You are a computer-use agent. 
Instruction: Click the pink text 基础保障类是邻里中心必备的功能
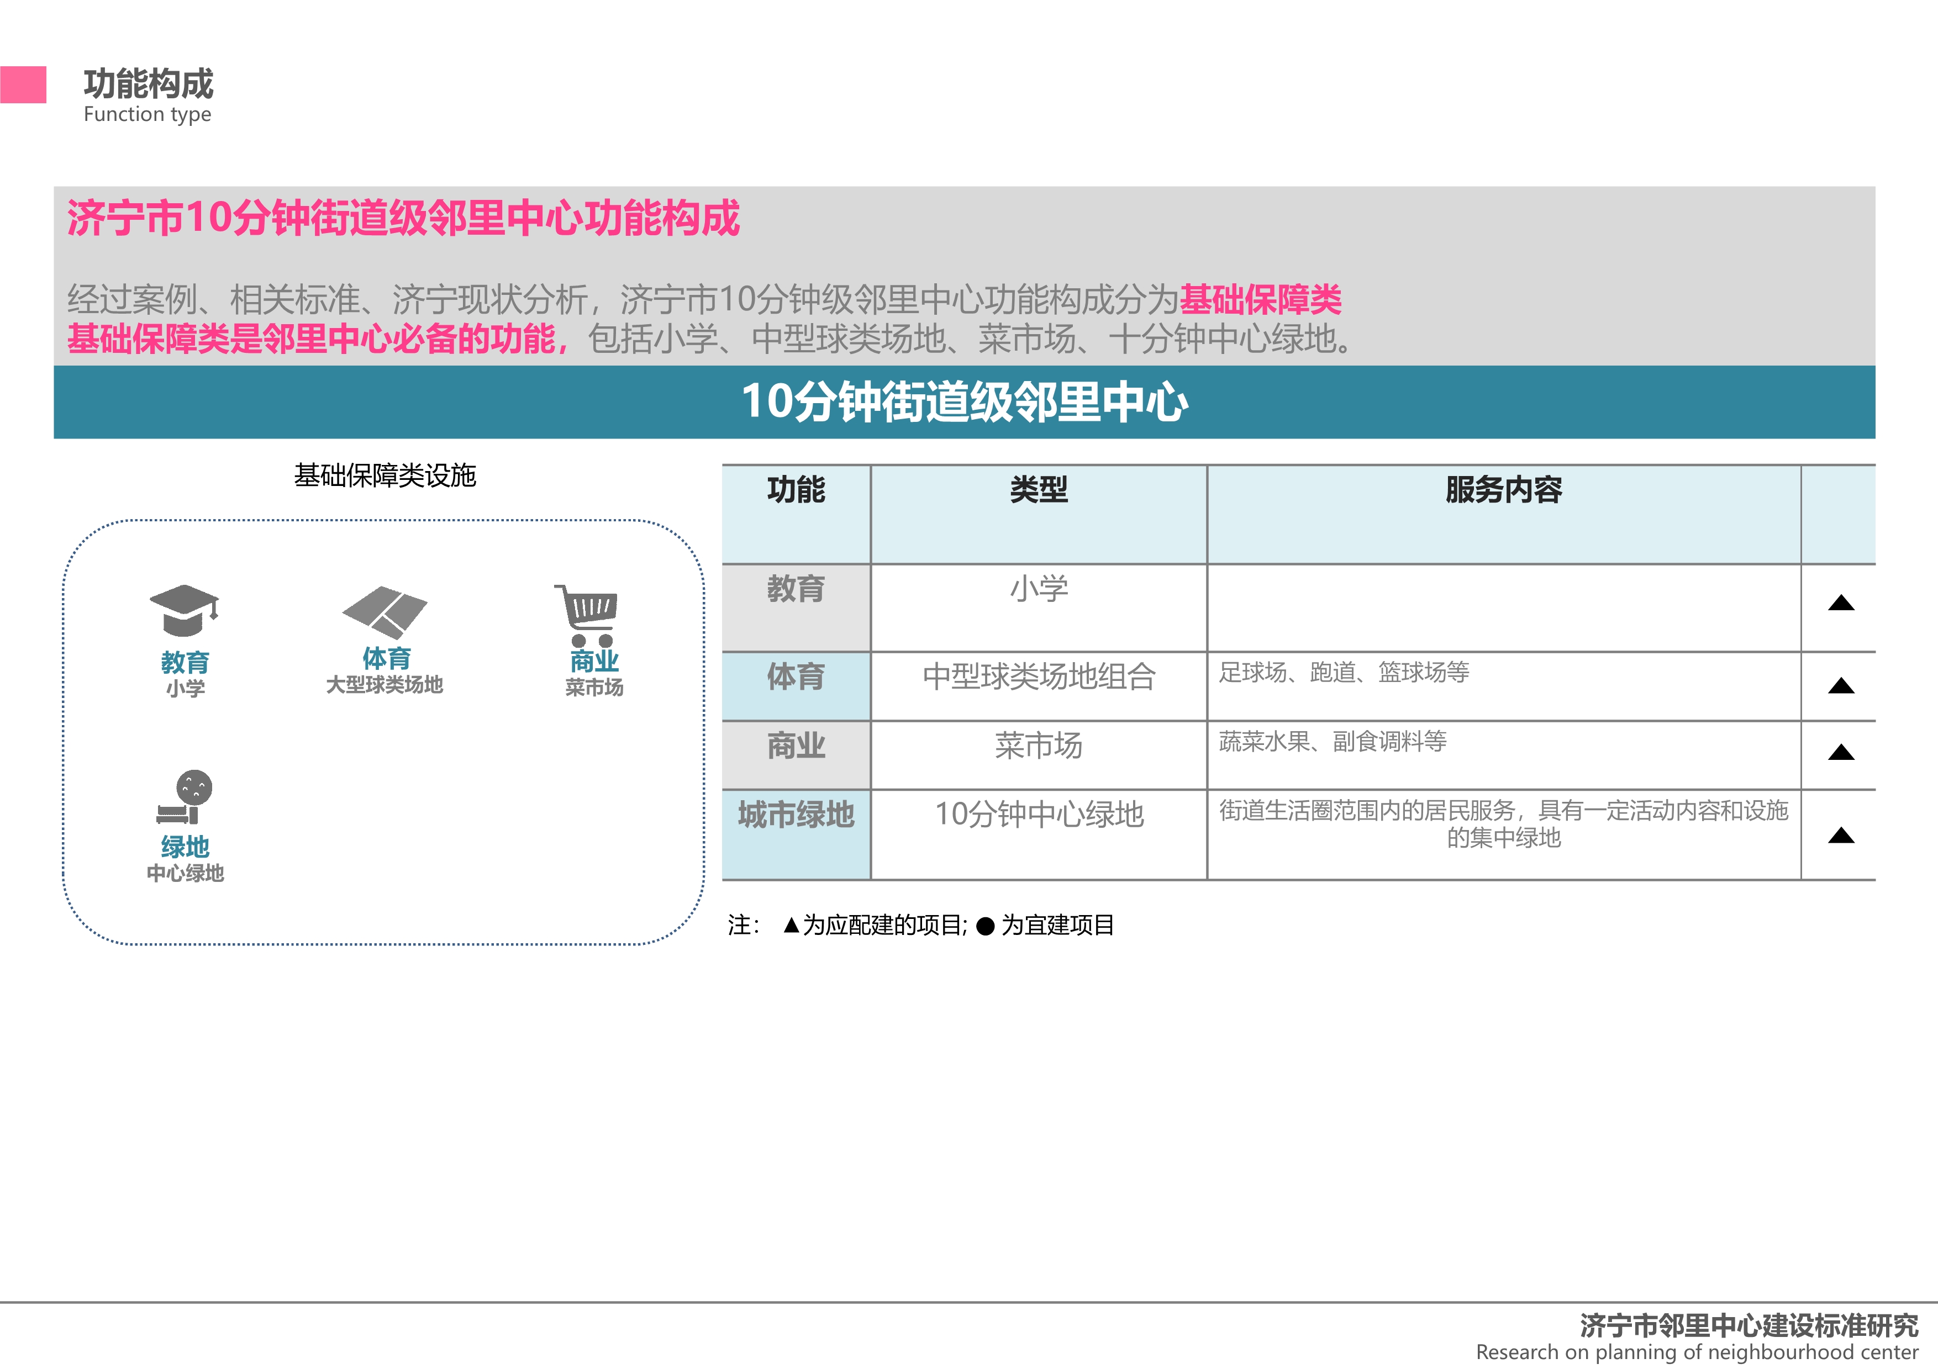pyautogui.click(x=312, y=339)
